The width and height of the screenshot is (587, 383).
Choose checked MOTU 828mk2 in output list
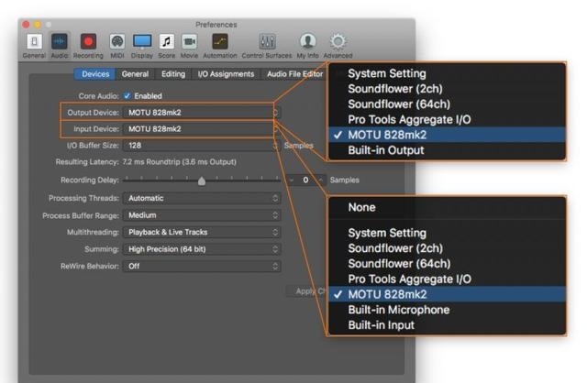[x=447, y=135]
